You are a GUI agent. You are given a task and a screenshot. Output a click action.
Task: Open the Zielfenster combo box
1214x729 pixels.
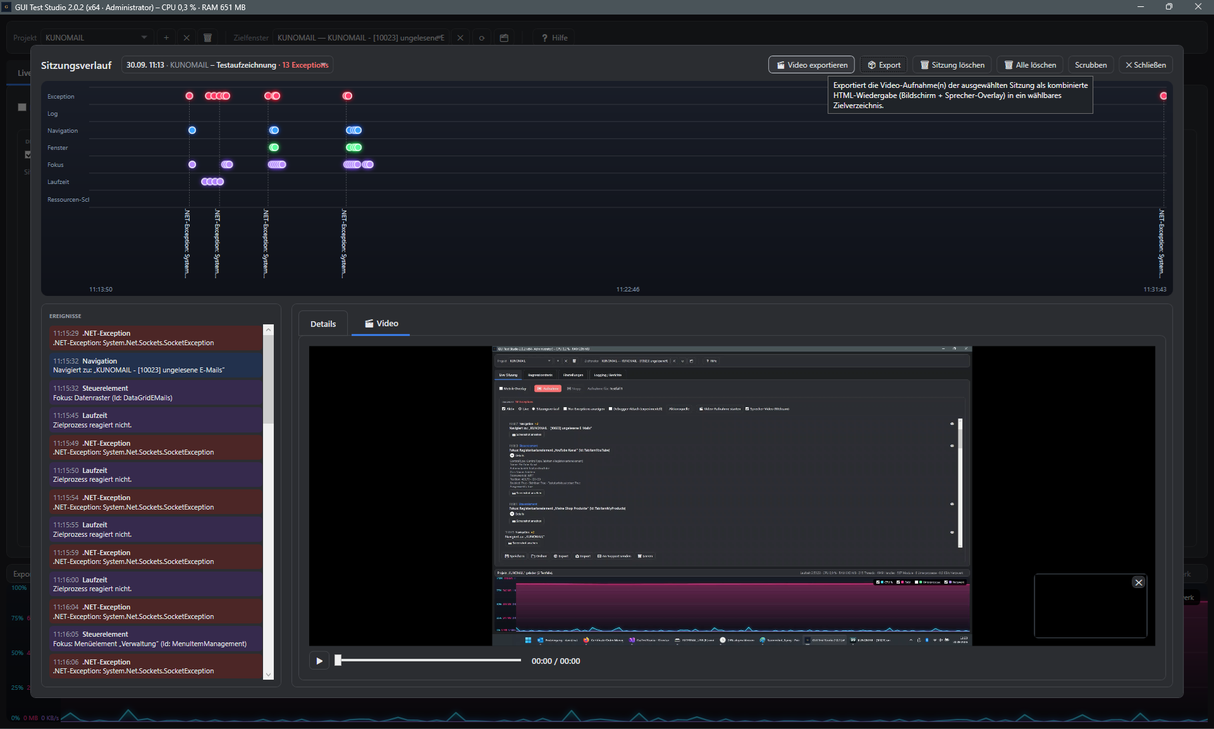[x=362, y=38]
